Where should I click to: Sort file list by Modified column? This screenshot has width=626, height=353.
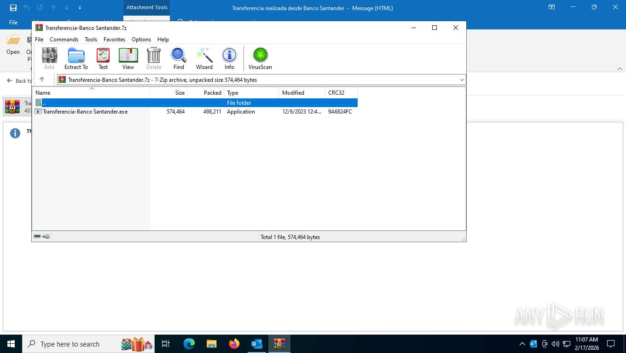[x=302, y=92]
